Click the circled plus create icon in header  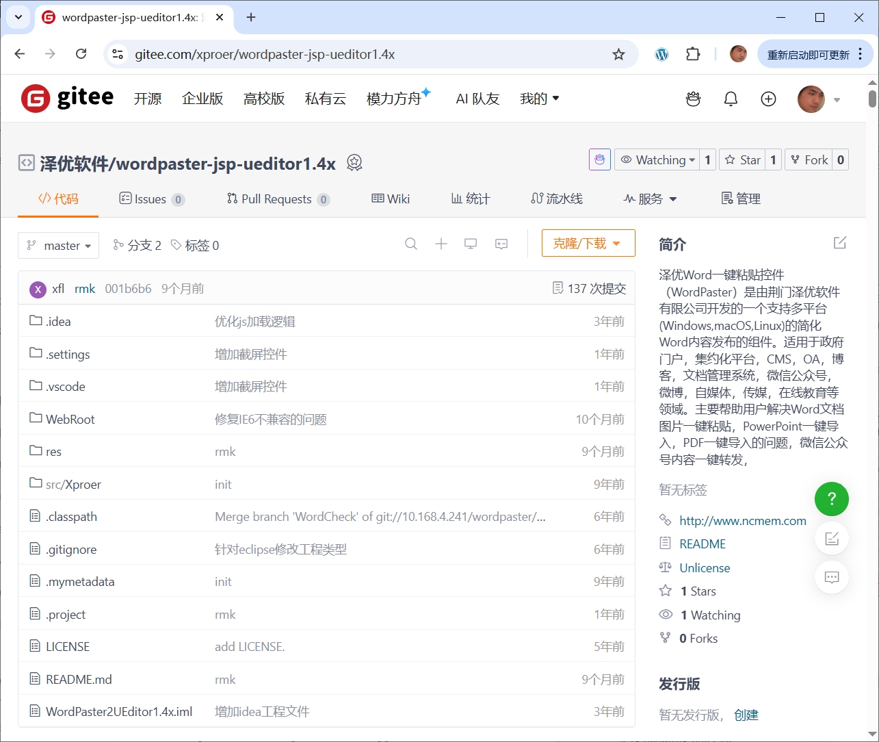coord(768,99)
